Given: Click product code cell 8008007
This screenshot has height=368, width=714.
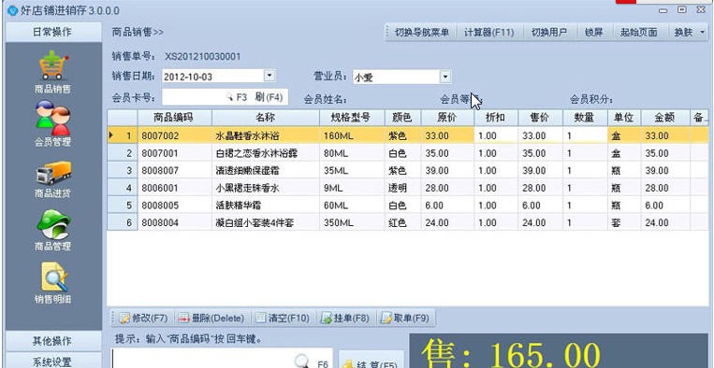Looking at the screenshot, I should pos(174,170).
